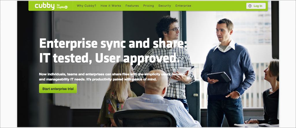Click the Log In button
The width and height of the screenshot is (296, 128).
(256, 6)
